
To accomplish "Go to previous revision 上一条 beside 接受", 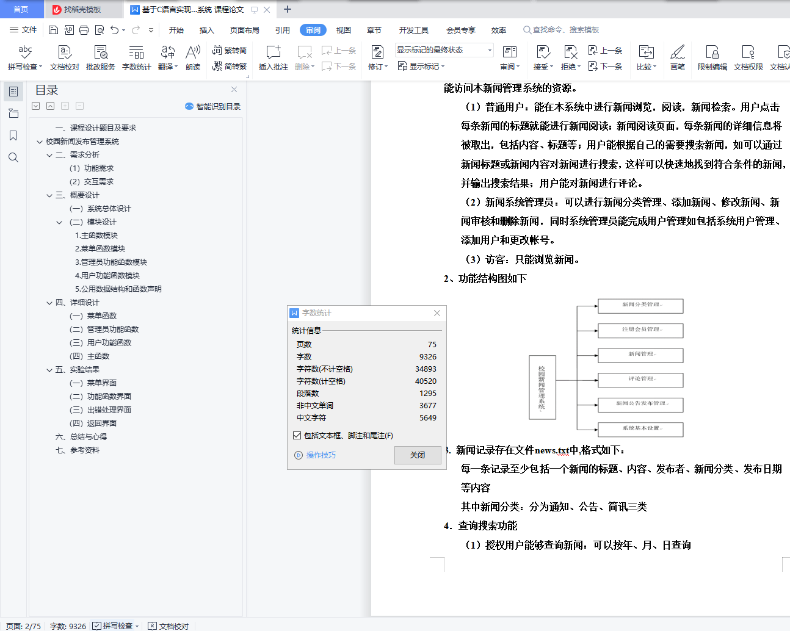I will click(605, 51).
